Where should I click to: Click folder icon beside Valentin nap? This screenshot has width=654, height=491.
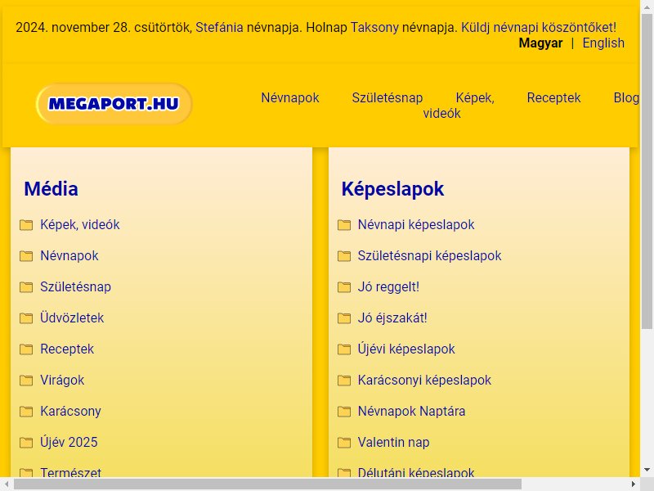[344, 443]
